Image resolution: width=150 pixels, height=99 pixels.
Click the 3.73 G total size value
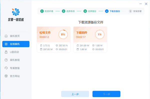(x=46, y=46)
